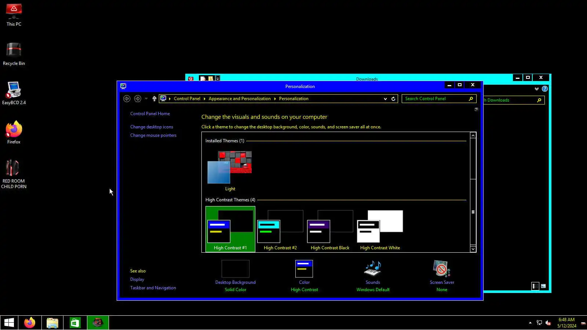Open the taskbar clock and date
Screen dimensions: 587x330
point(566,323)
